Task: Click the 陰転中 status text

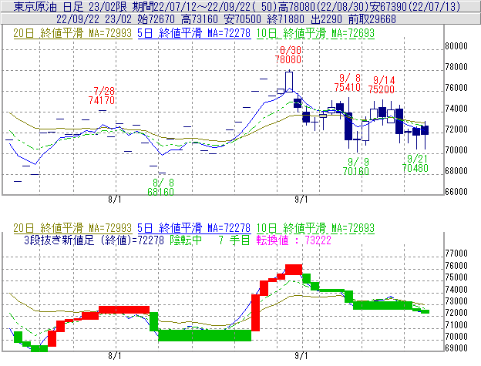Action: (186, 240)
